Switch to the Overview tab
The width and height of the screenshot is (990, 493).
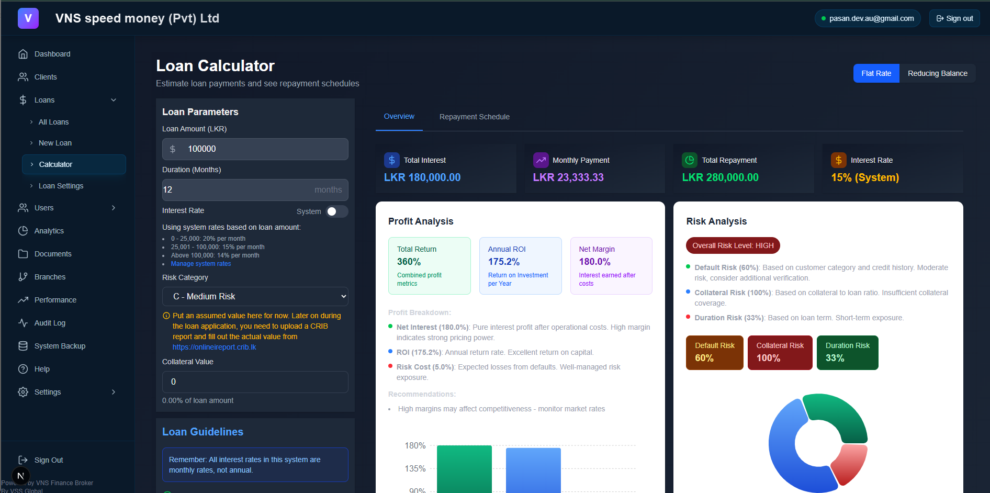399,117
